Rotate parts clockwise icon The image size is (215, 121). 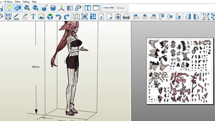196,17
